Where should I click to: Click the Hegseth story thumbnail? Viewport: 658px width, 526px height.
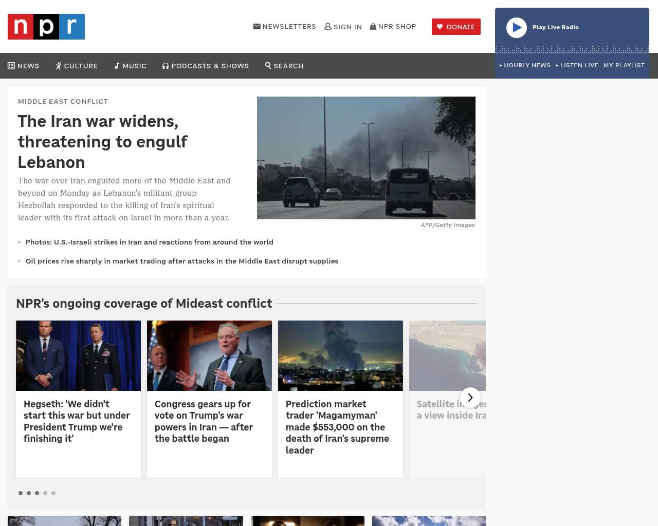[x=78, y=355]
